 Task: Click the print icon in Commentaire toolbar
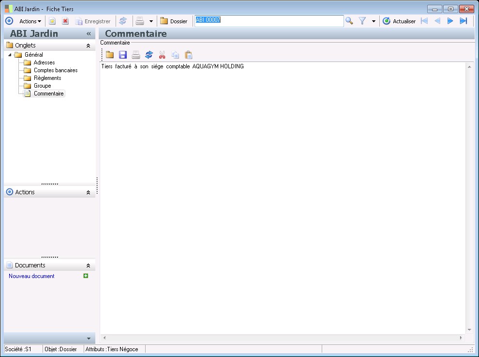coord(136,55)
